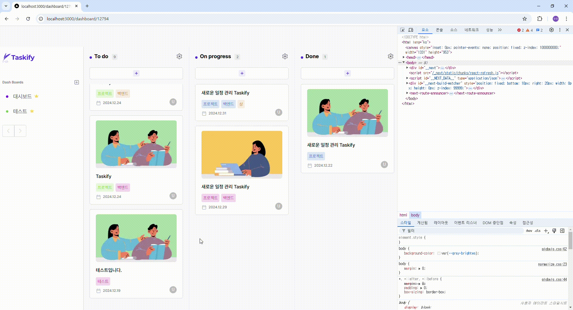Switch to the 계산됨 styles tab
The height and width of the screenshot is (310, 573).
coord(422,223)
